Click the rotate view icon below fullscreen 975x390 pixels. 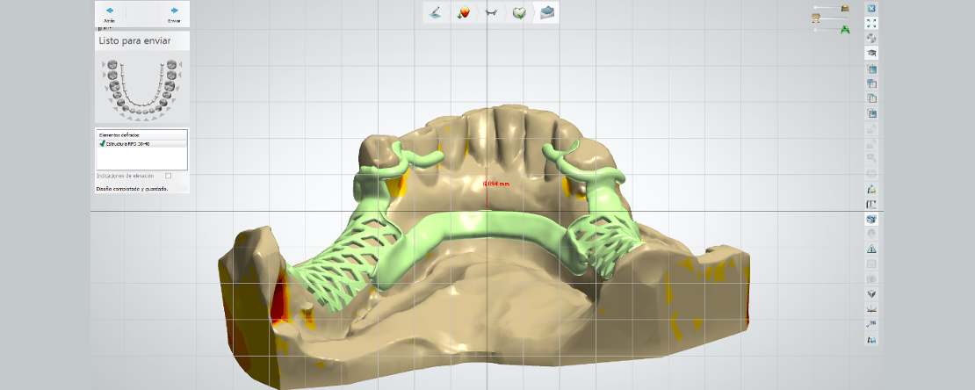pos(871,39)
